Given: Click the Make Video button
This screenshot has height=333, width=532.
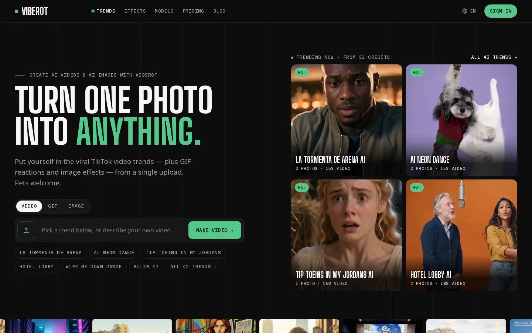Looking at the screenshot, I should [x=215, y=230].
